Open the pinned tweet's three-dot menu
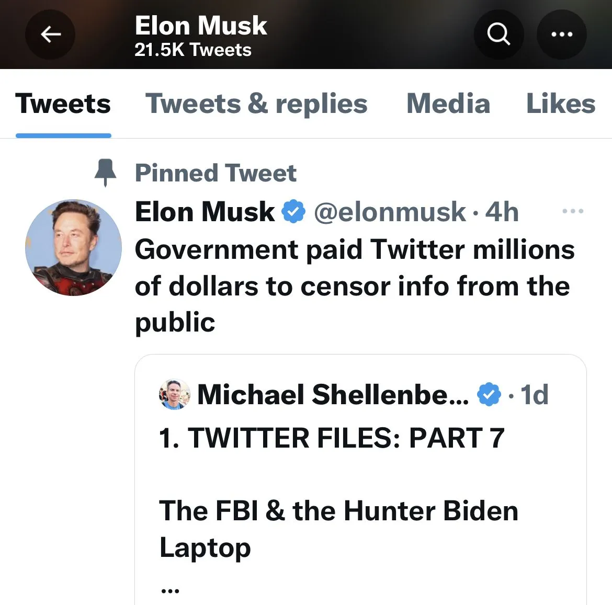Image resolution: width=612 pixels, height=605 pixels. tap(572, 212)
